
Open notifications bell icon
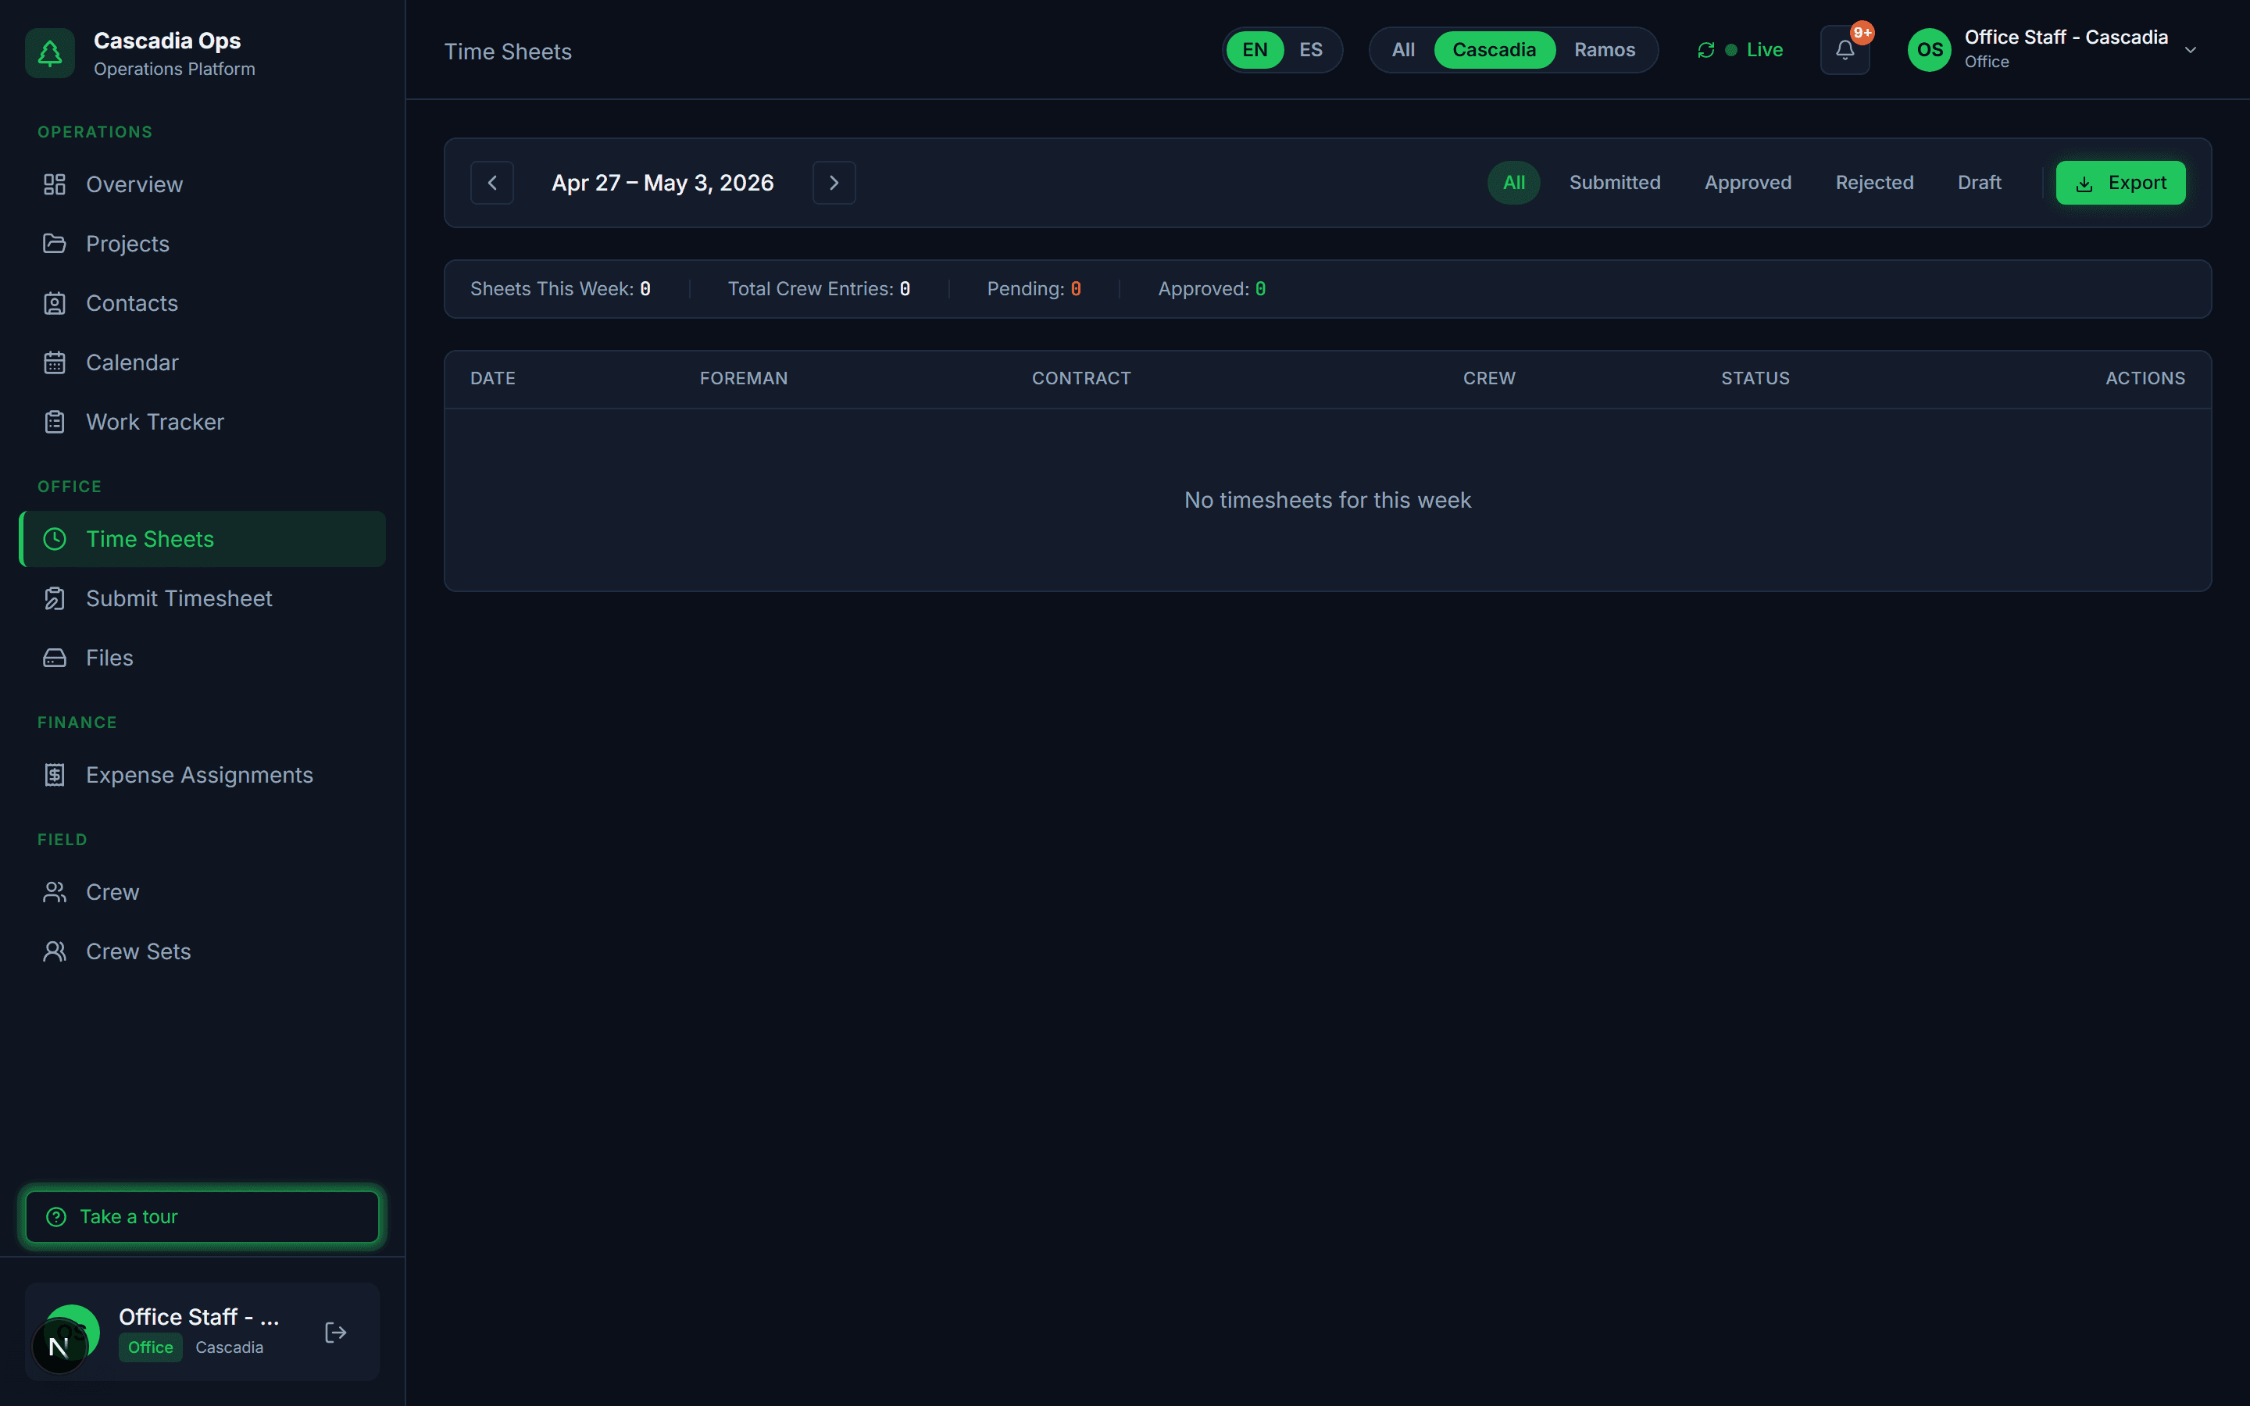(1845, 50)
